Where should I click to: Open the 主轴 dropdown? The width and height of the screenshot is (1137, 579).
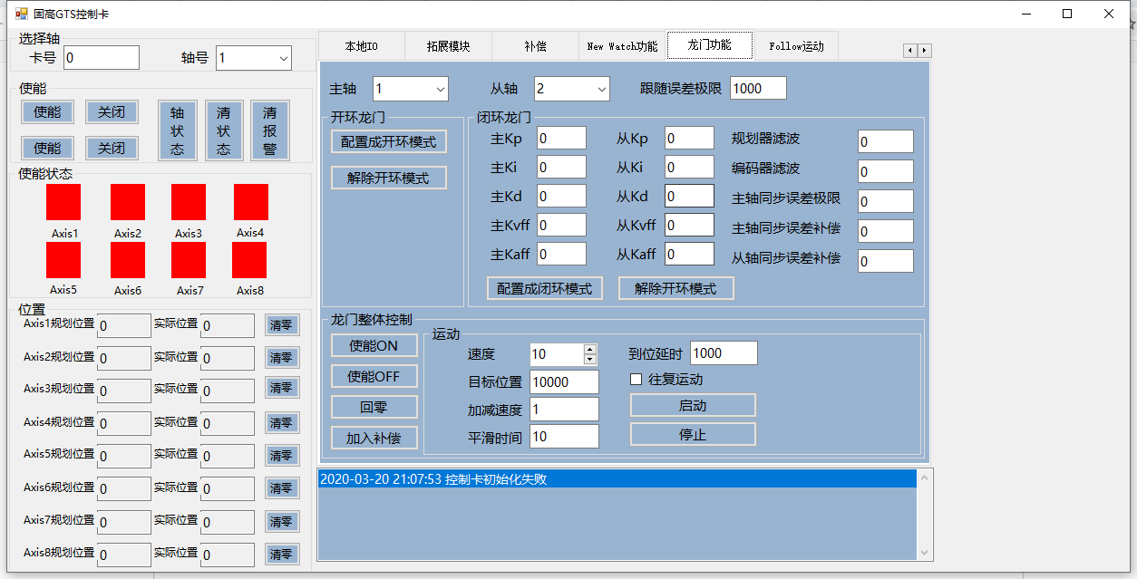point(441,89)
